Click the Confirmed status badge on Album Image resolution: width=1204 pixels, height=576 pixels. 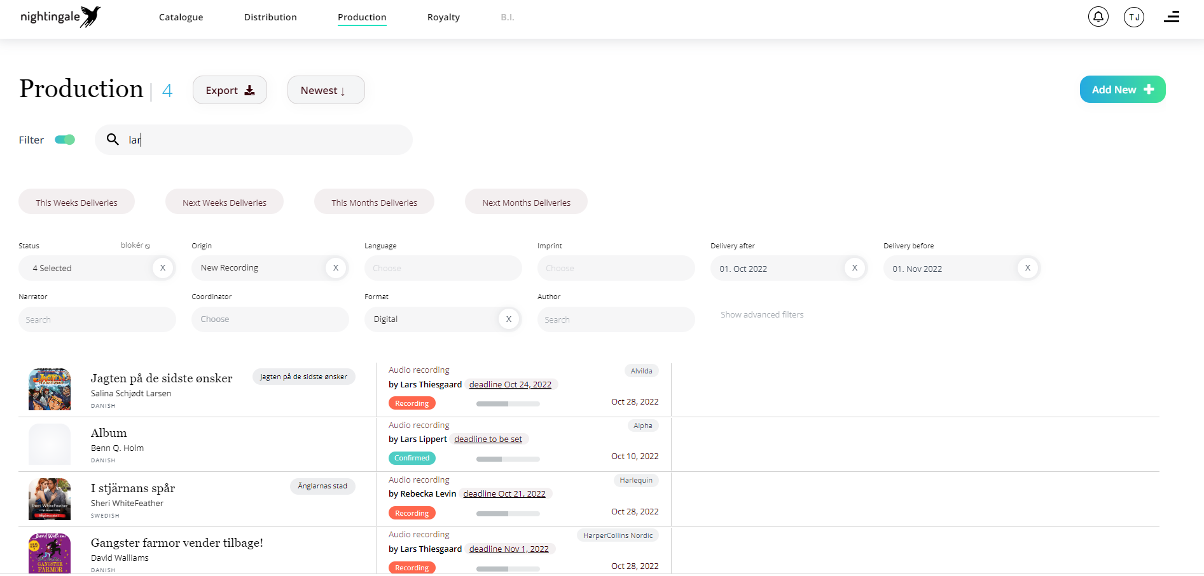(412, 458)
